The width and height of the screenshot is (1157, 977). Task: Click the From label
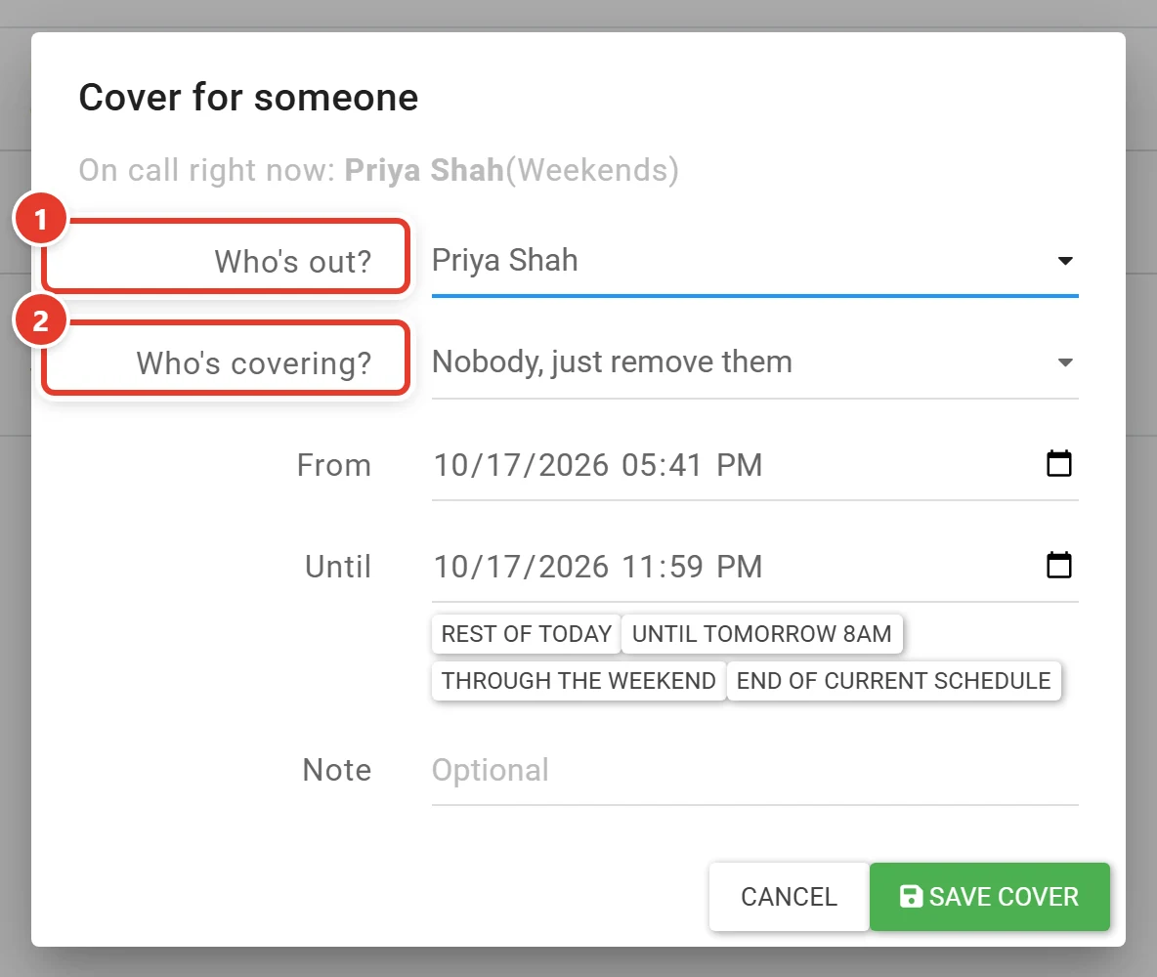(x=334, y=466)
